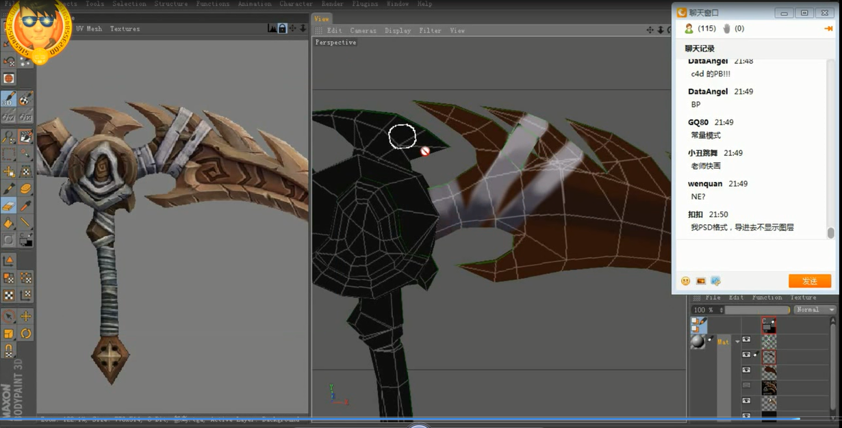Select the Mat material sphere thumbnail
The width and height of the screenshot is (842, 428).
tap(698, 341)
